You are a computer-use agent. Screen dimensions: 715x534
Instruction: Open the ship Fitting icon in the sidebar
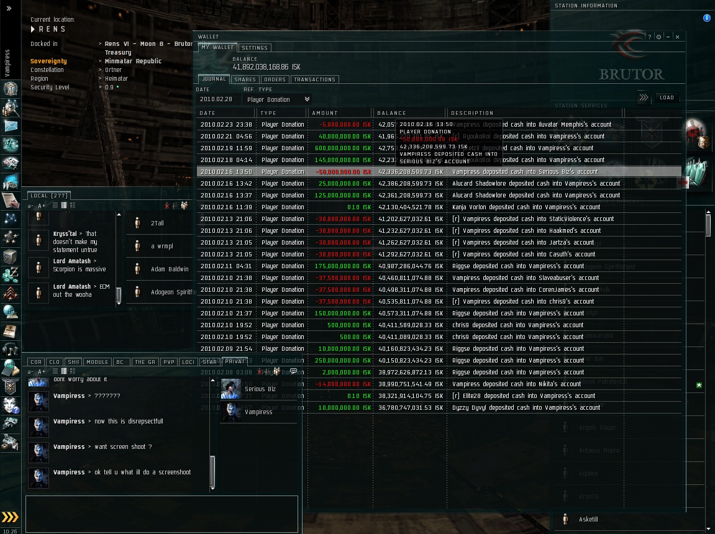click(10, 144)
